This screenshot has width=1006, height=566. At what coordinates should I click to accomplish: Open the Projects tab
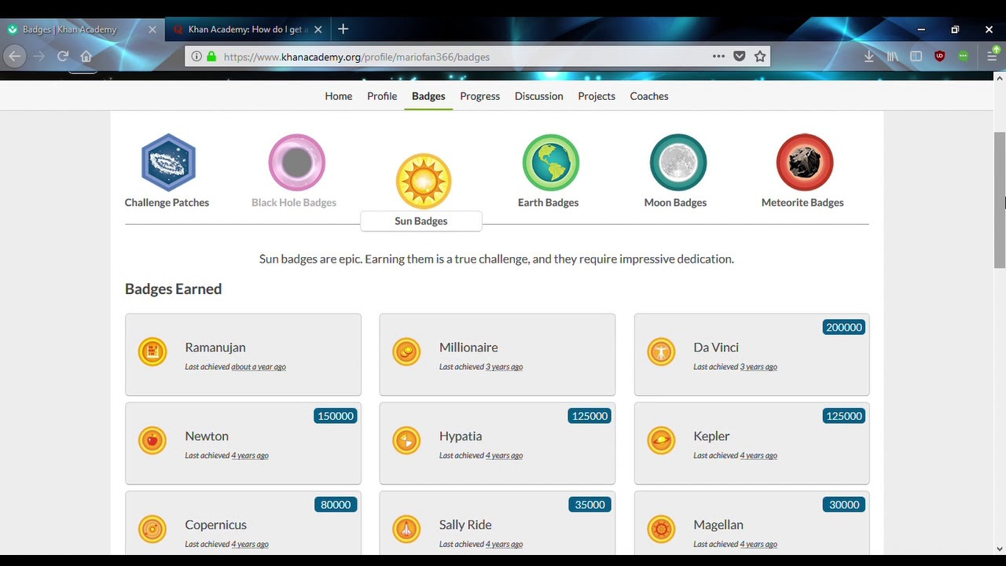tap(597, 96)
